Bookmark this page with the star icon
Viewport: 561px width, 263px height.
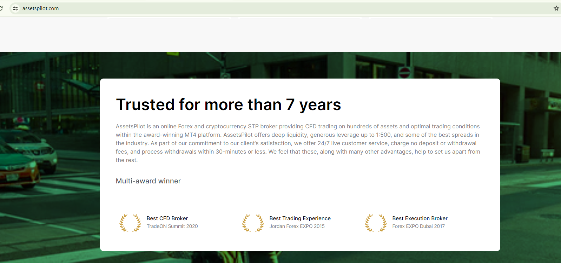click(556, 8)
